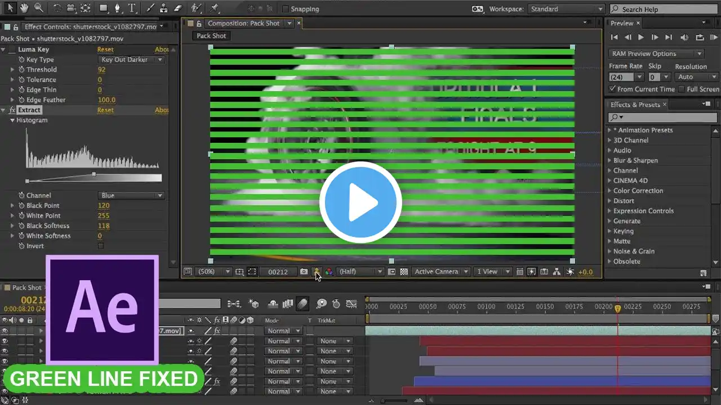Screen dimensions: 721x405
Task: Click the Reset Exposure aperture icon
Action: pyautogui.click(x=570, y=272)
